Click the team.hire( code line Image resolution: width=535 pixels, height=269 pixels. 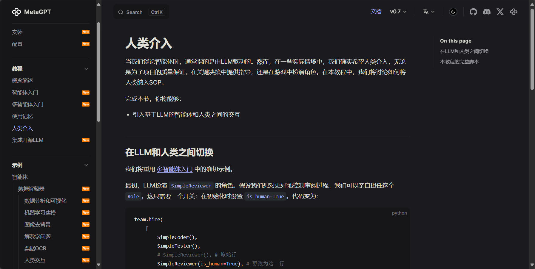149,219
